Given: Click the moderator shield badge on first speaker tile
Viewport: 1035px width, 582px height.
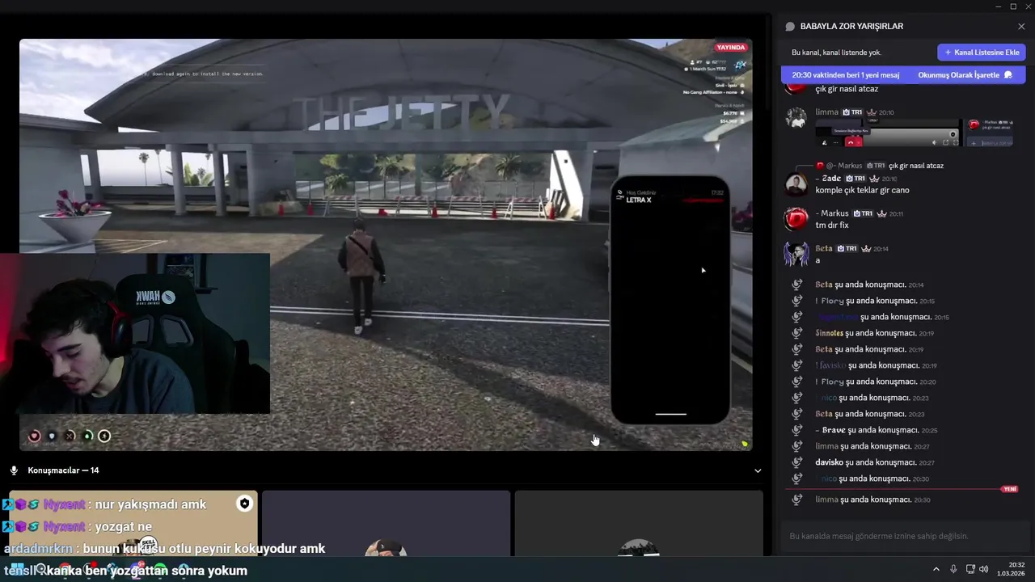Looking at the screenshot, I should pos(244,504).
